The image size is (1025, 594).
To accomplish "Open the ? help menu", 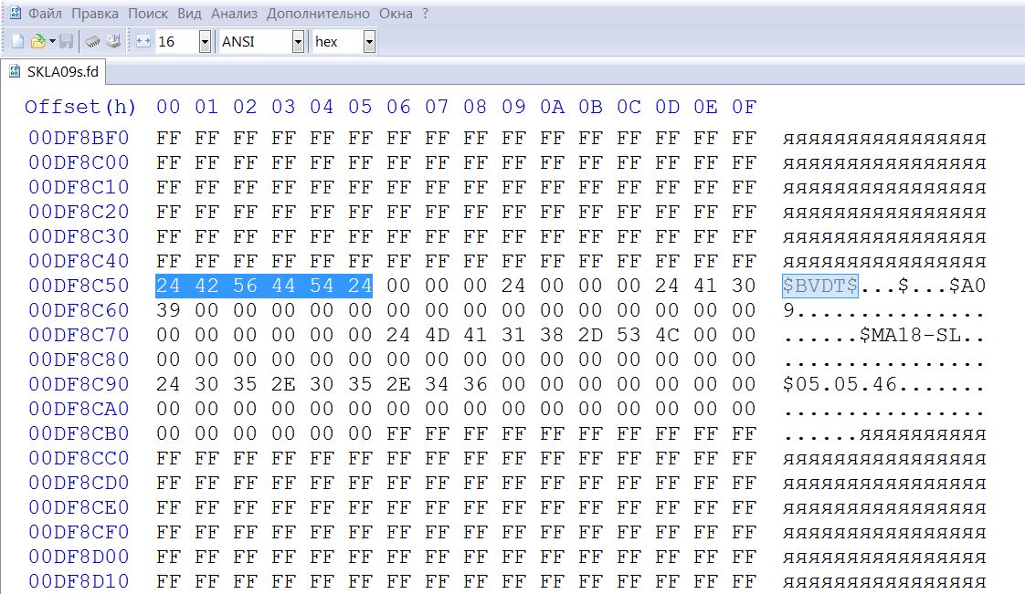I will (x=426, y=13).
